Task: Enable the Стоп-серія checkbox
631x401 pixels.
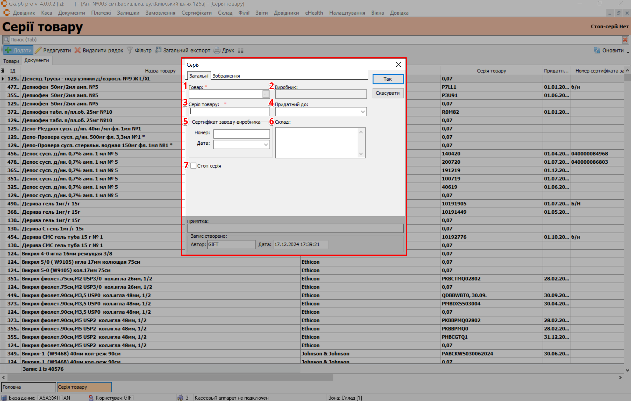Action: pos(193,166)
